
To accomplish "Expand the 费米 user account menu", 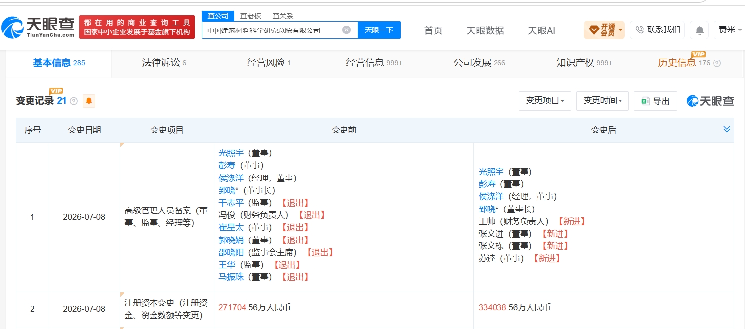I will [730, 30].
